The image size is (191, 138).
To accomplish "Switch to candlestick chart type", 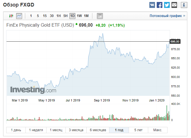I will [x=11, y=16].
